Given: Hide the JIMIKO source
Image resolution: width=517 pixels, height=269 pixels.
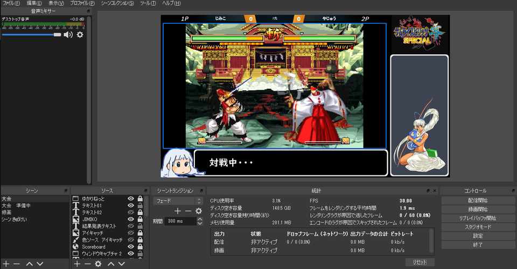Looking at the screenshot, I should [131, 219].
